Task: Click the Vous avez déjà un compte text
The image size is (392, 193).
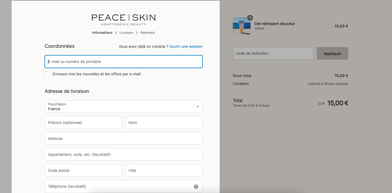Action: pyautogui.click(x=143, y=46)
